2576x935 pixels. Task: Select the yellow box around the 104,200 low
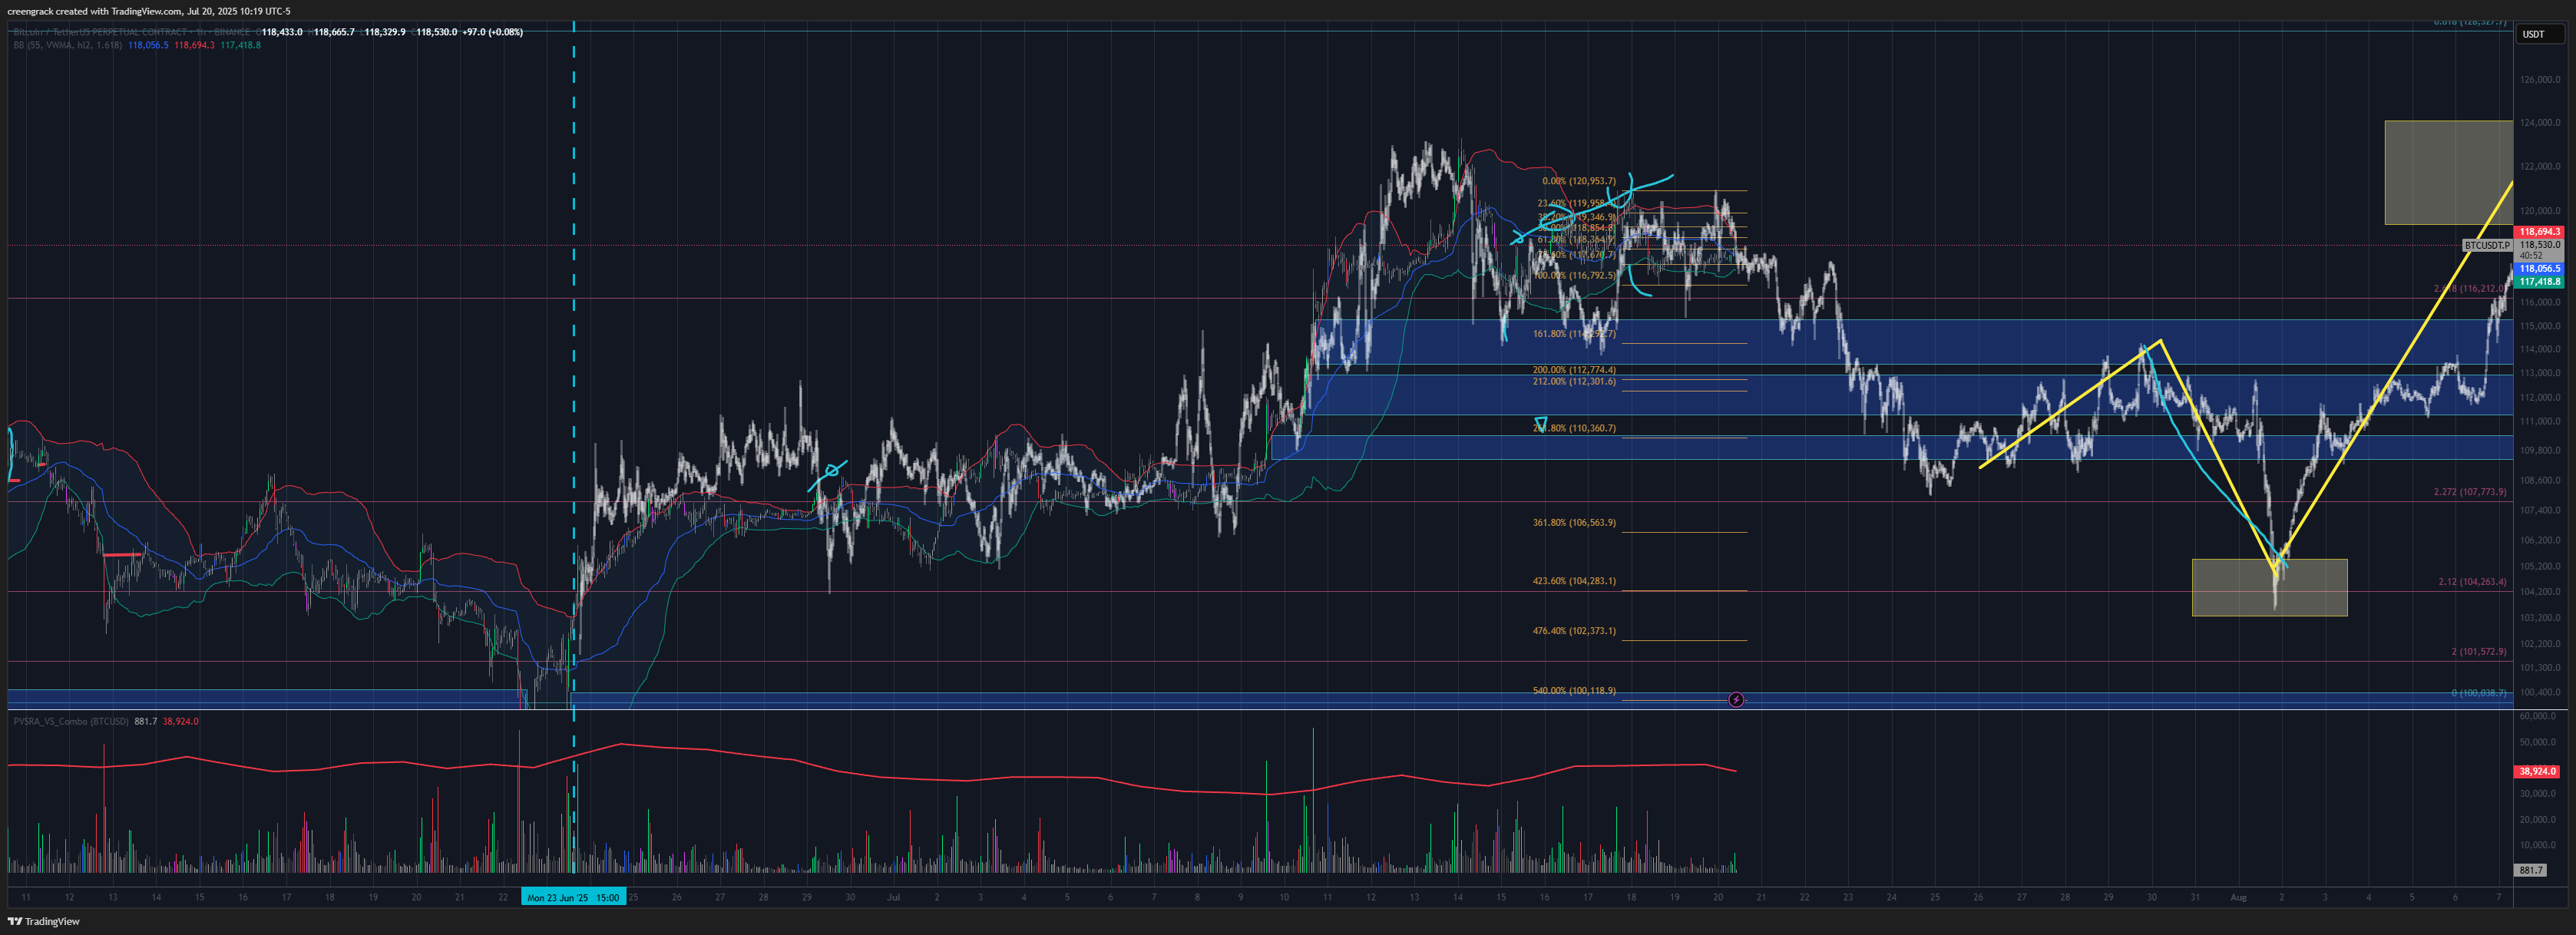pyautogui.click(x=2269, y=587)
